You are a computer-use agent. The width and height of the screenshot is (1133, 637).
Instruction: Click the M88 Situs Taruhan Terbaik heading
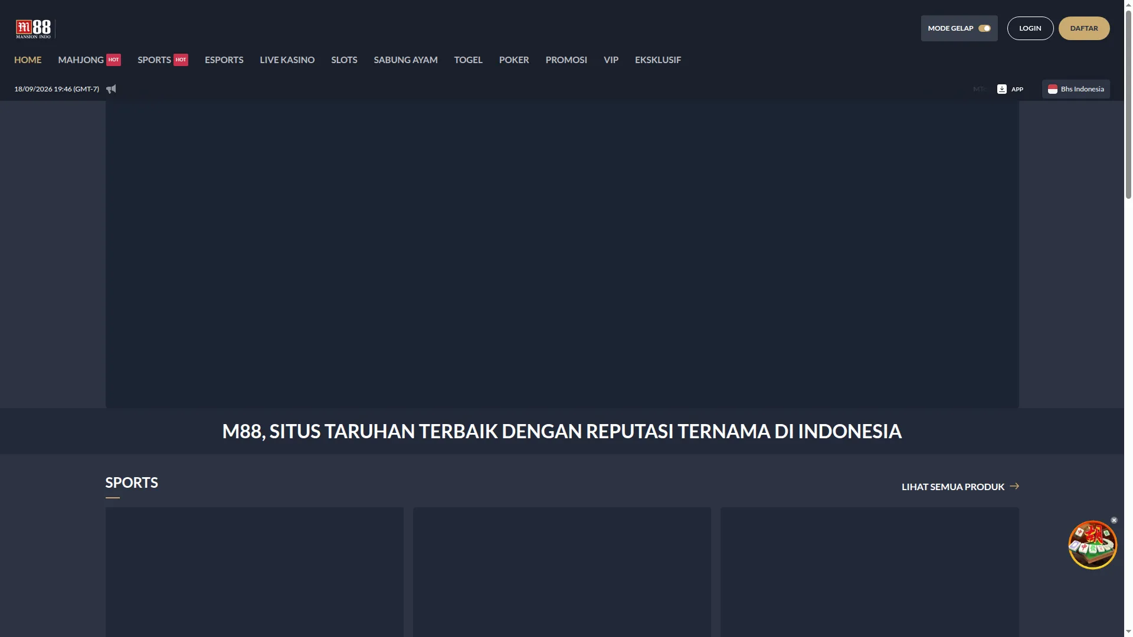tap(562, 431)
